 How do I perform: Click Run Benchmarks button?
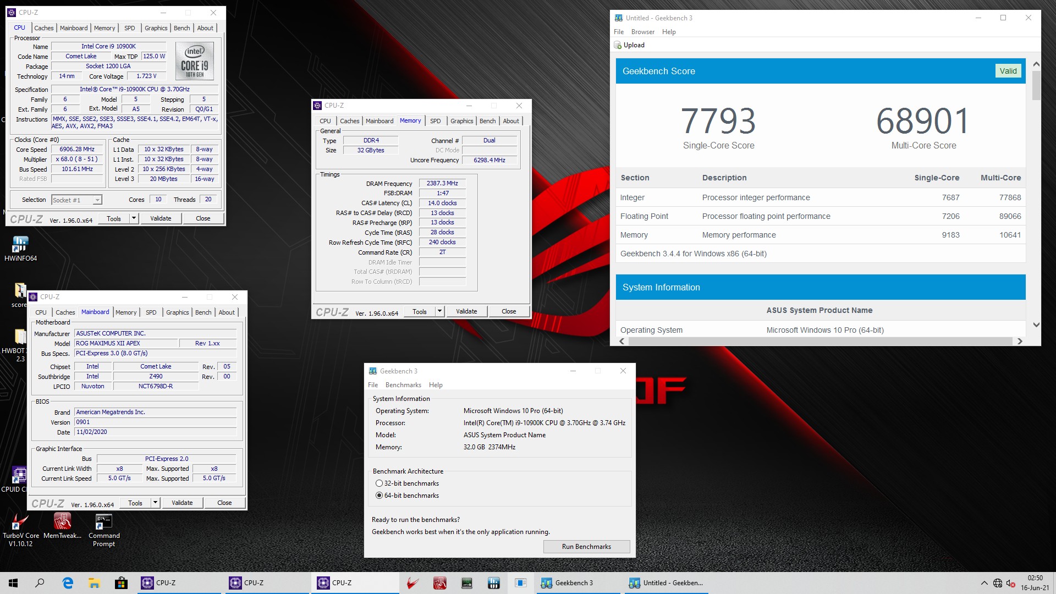point(586,547)
